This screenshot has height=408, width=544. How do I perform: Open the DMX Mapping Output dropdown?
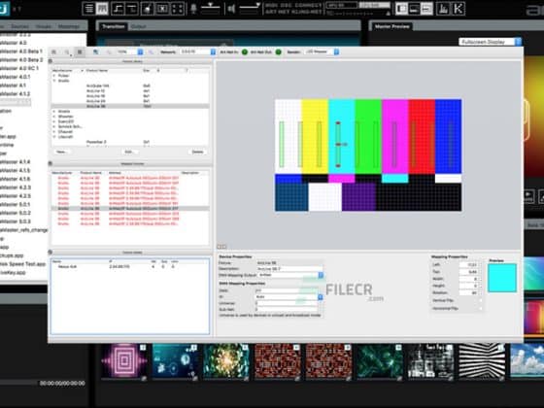click(290, 275)
